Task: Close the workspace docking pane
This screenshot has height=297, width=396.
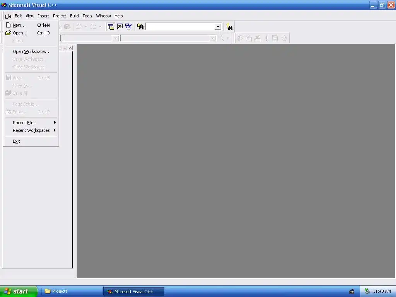Action: 70,48
